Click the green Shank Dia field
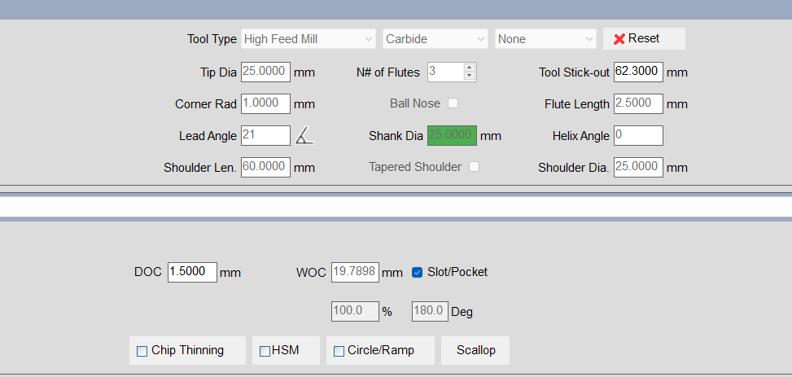Viewport: 792px width, 377px height. 452,136
